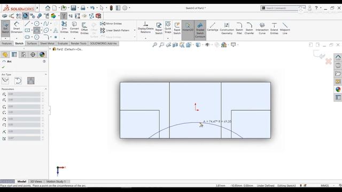Select the Sketch Chamfer tool
Screen dimensions: 342x192
point(249,28)
